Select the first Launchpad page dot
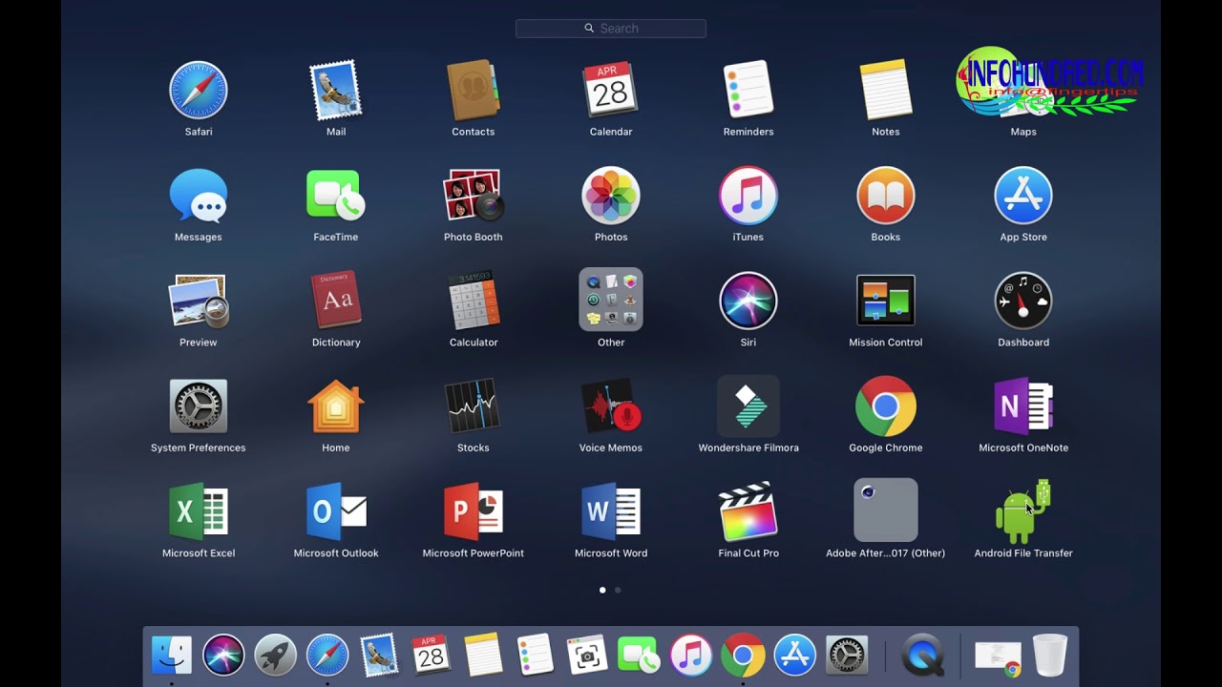This screenshot has width=1222, height=687. [x=602, y=590]
